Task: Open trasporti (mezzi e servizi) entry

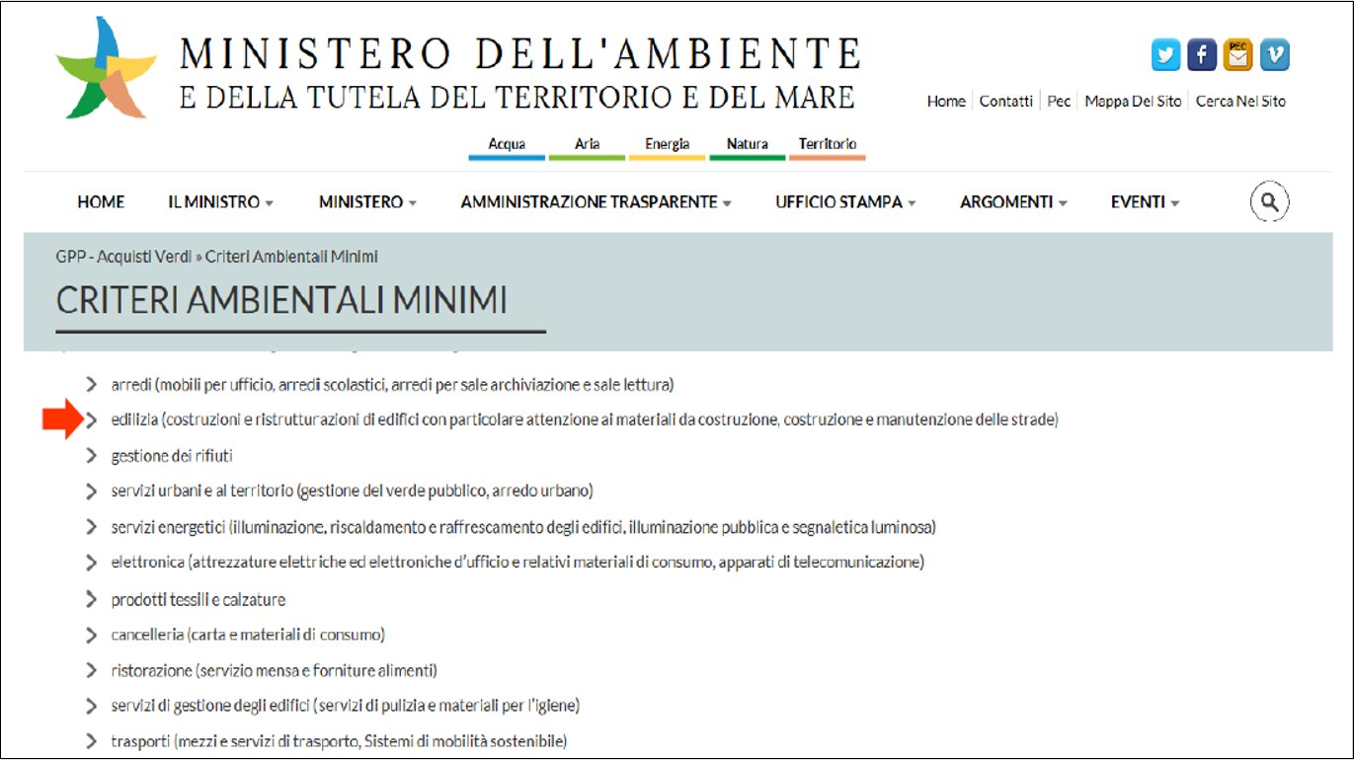Action: pos(339,740)
